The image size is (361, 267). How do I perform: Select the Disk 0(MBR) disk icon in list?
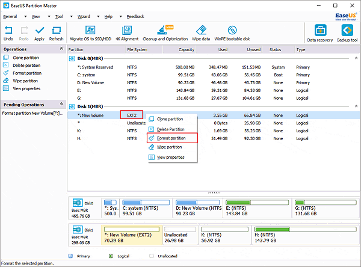pos(72,59)
